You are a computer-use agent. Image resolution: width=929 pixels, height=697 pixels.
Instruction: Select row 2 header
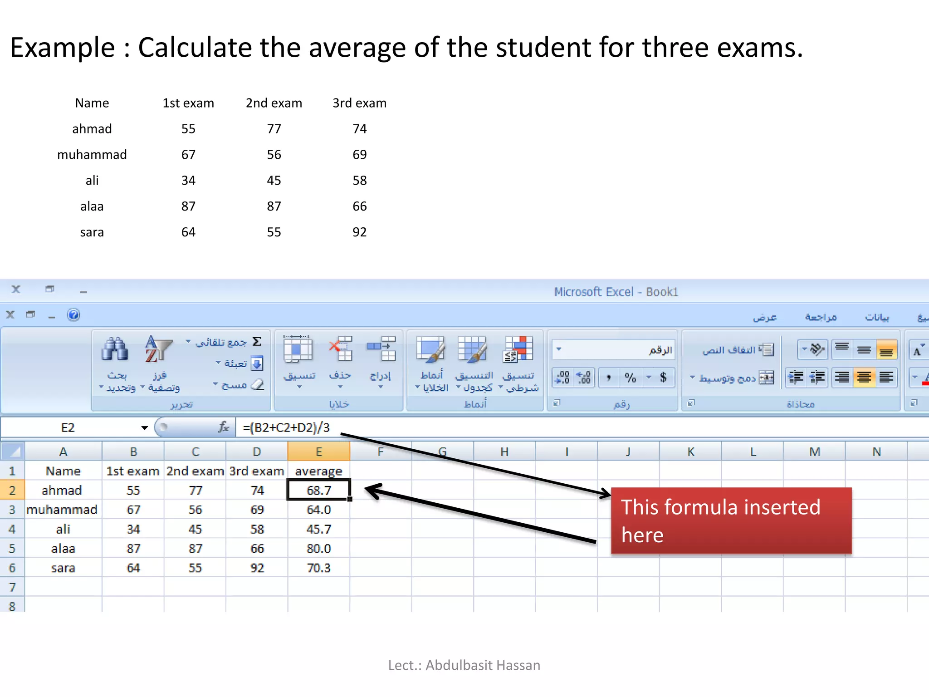tap(12, 490)
